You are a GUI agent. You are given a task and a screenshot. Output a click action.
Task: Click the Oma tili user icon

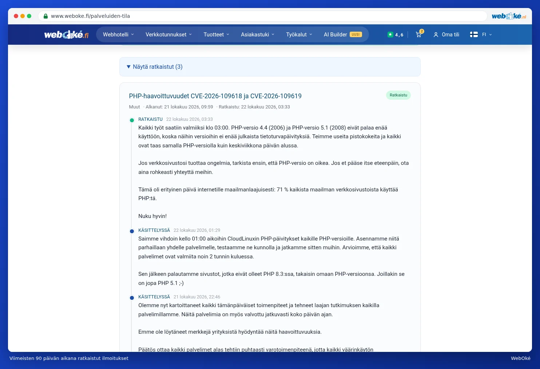pyautogui.click(x=436, y=35)
